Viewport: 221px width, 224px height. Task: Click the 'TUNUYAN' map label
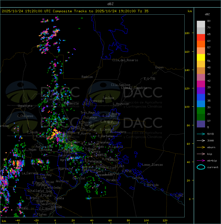pyautogui.click(x=56, y=207)
